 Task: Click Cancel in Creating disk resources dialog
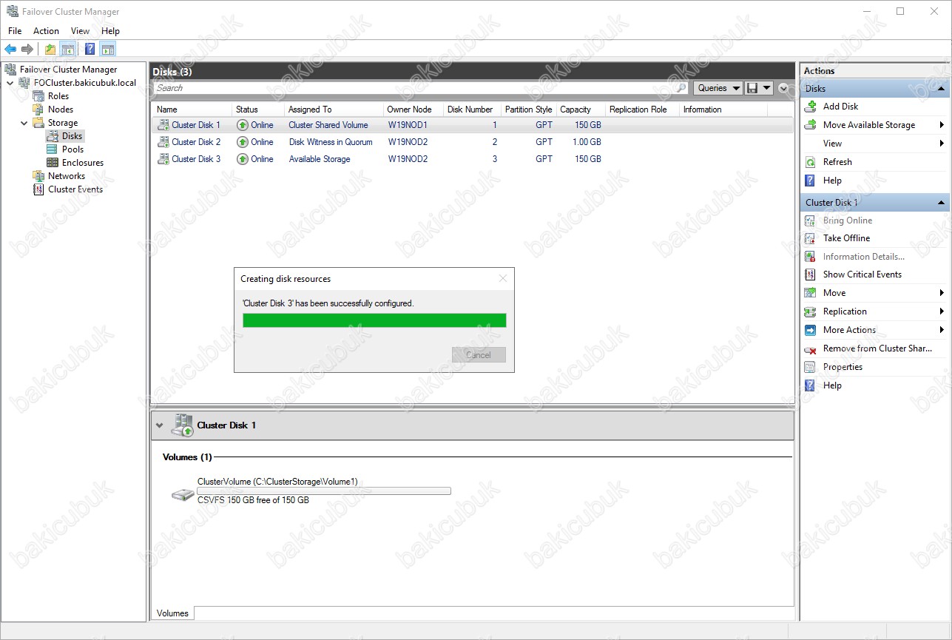(x=479, y=355)
